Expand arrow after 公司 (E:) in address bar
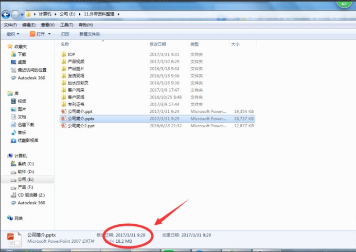Image resolution: width=356 pixels, height=252 pixels. coord(80,14)
